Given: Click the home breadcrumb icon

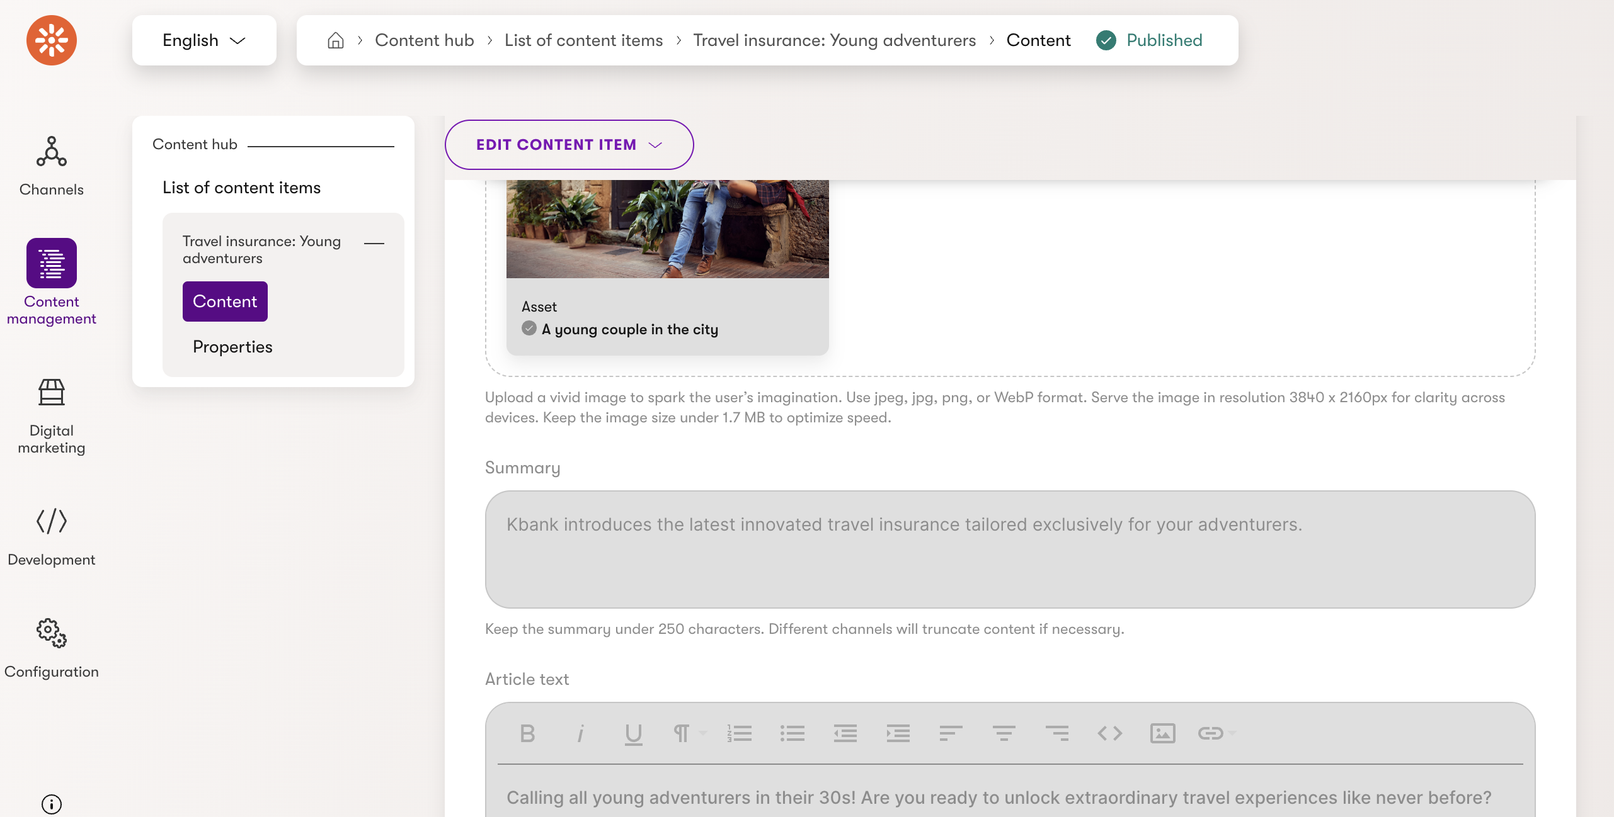Looking at the screenshot, I should coord(336,40).
